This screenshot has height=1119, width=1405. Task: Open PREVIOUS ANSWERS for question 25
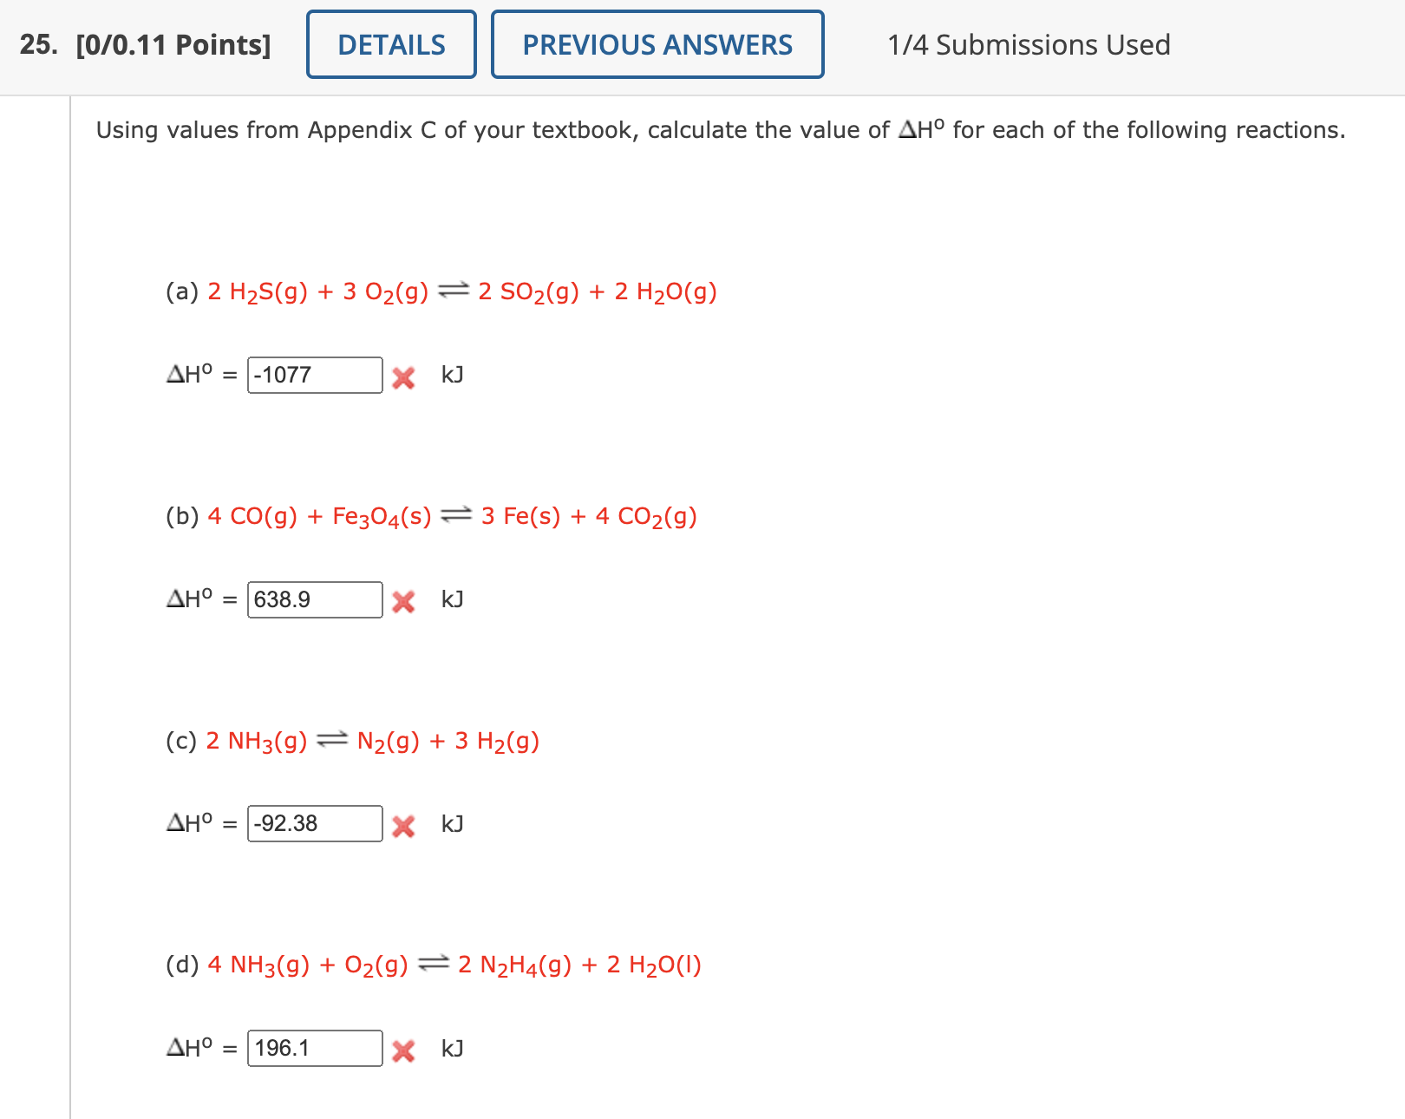(657, 44)
